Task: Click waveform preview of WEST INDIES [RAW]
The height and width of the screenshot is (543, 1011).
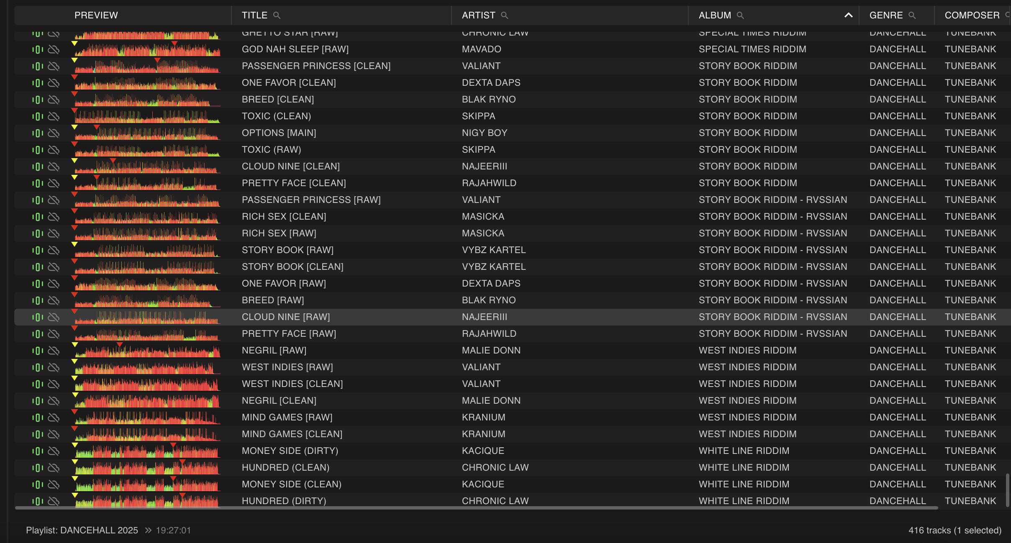Action: 147,368
